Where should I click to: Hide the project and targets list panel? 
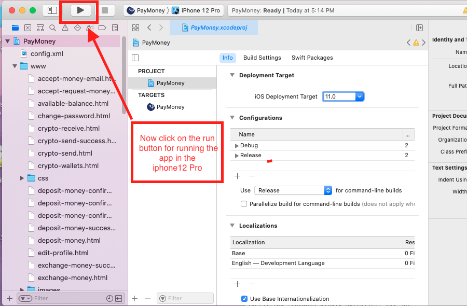coord(135,58)
